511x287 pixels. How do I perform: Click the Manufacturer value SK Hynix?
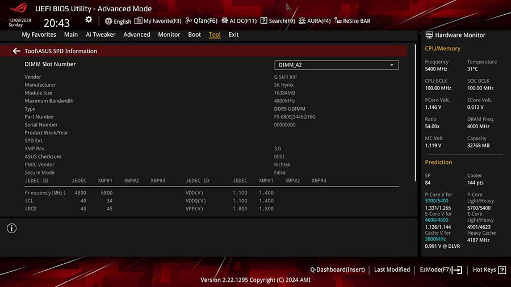tap(283, 85)
